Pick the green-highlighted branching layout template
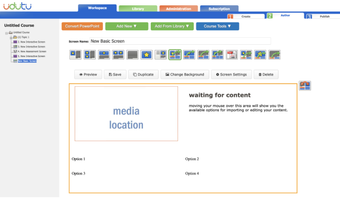The width and height of the screenshot is (340, 203). (175, 55)
